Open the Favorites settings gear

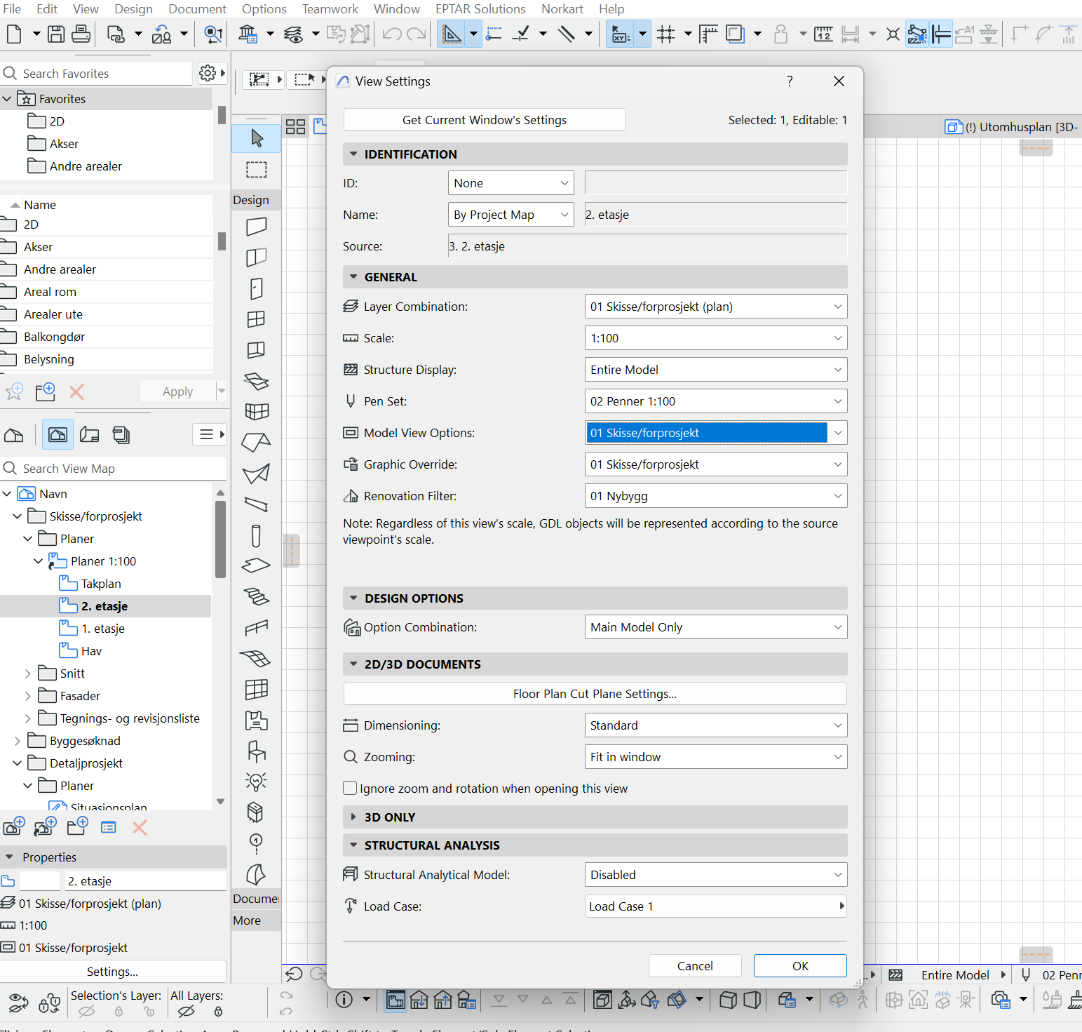(x=208, y=73)
